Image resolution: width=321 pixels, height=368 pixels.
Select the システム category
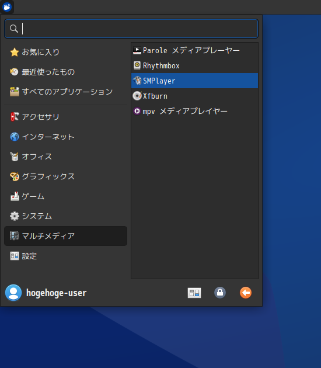click(65, 216)
